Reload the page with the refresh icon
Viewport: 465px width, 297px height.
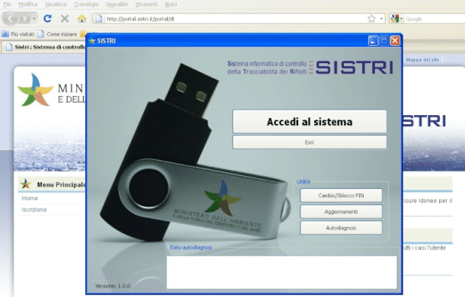(47, 19)
